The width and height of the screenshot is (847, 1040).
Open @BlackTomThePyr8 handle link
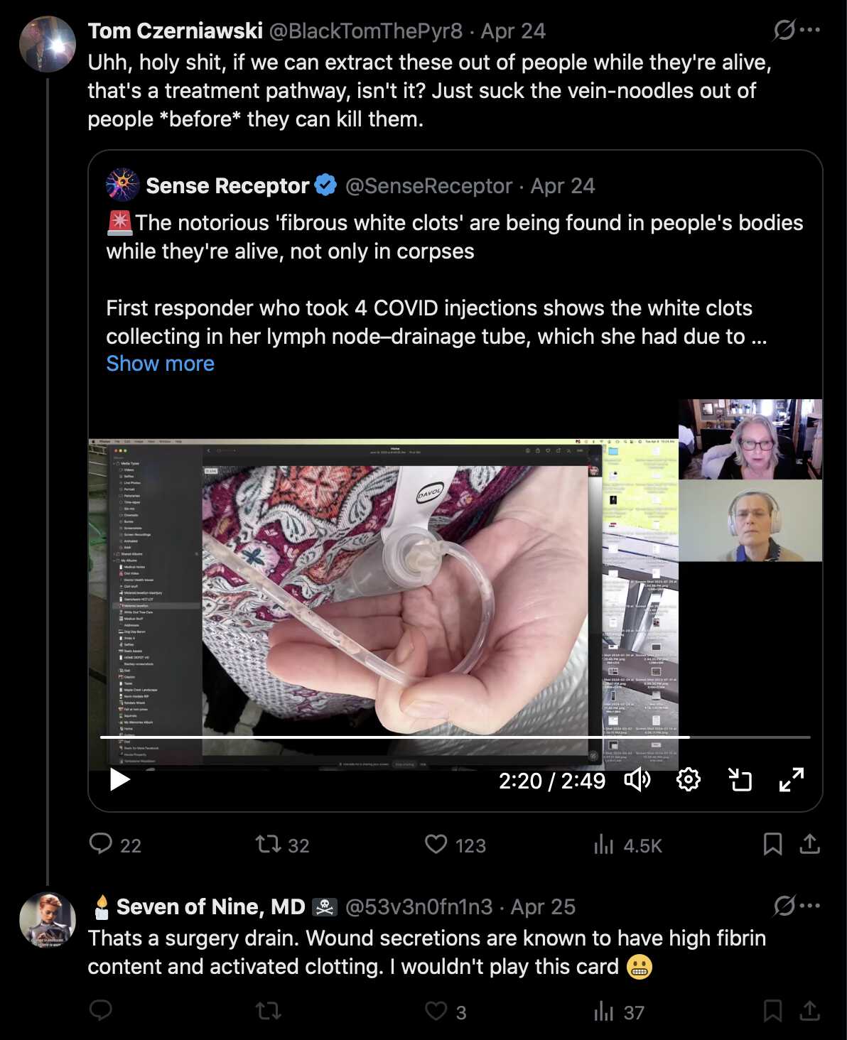[x=366, y=31]
